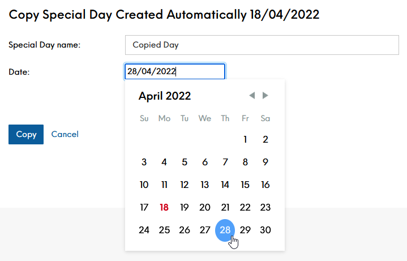Screen dimensions: 407x261
Task: Choose April 30 in date picker
Action: click(265, 230)
